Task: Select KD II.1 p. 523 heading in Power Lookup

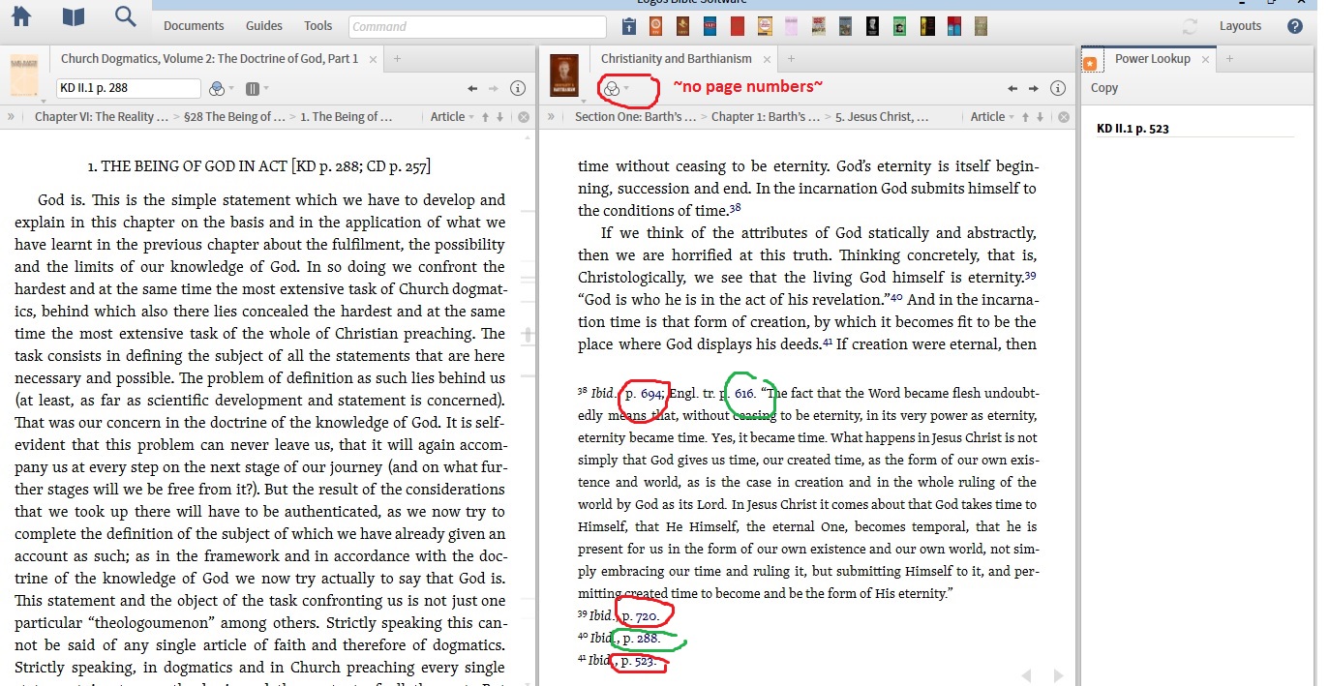Action: (x=1133, y=129)
